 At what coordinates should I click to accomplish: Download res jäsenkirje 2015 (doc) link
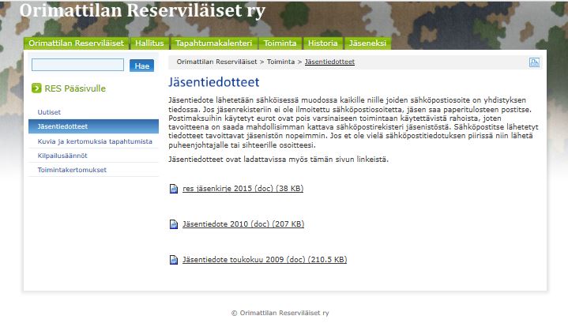coord(243,189)
